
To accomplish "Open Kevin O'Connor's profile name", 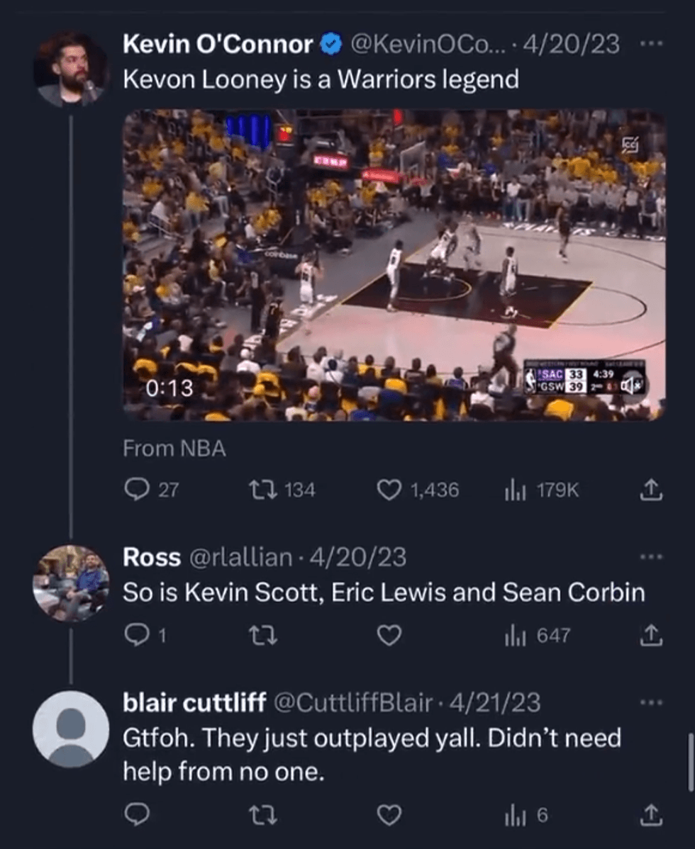I will (x=218, y=45).
